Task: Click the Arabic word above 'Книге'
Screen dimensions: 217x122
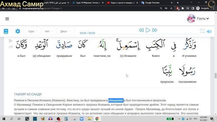Action: pyautogui.click(x=156, y=44)
